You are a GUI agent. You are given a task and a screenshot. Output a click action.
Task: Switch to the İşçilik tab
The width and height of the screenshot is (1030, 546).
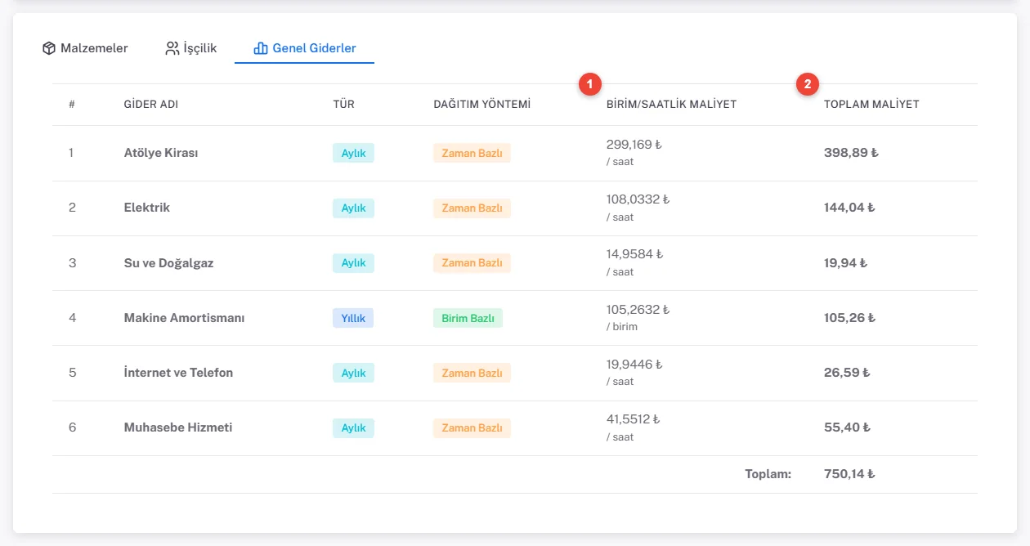(x=191, y=48)
